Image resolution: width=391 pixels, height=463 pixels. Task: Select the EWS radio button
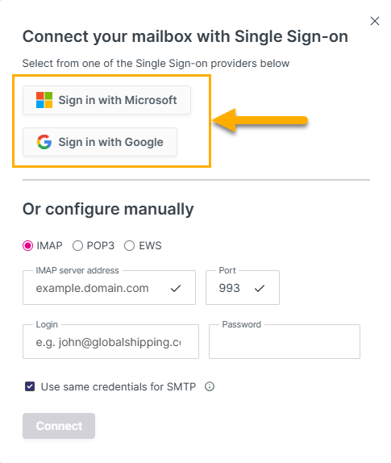pyautogui.click(x=129, y=246)
